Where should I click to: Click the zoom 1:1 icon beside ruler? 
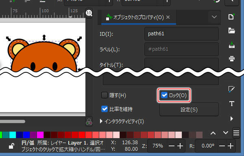(89, 13)
